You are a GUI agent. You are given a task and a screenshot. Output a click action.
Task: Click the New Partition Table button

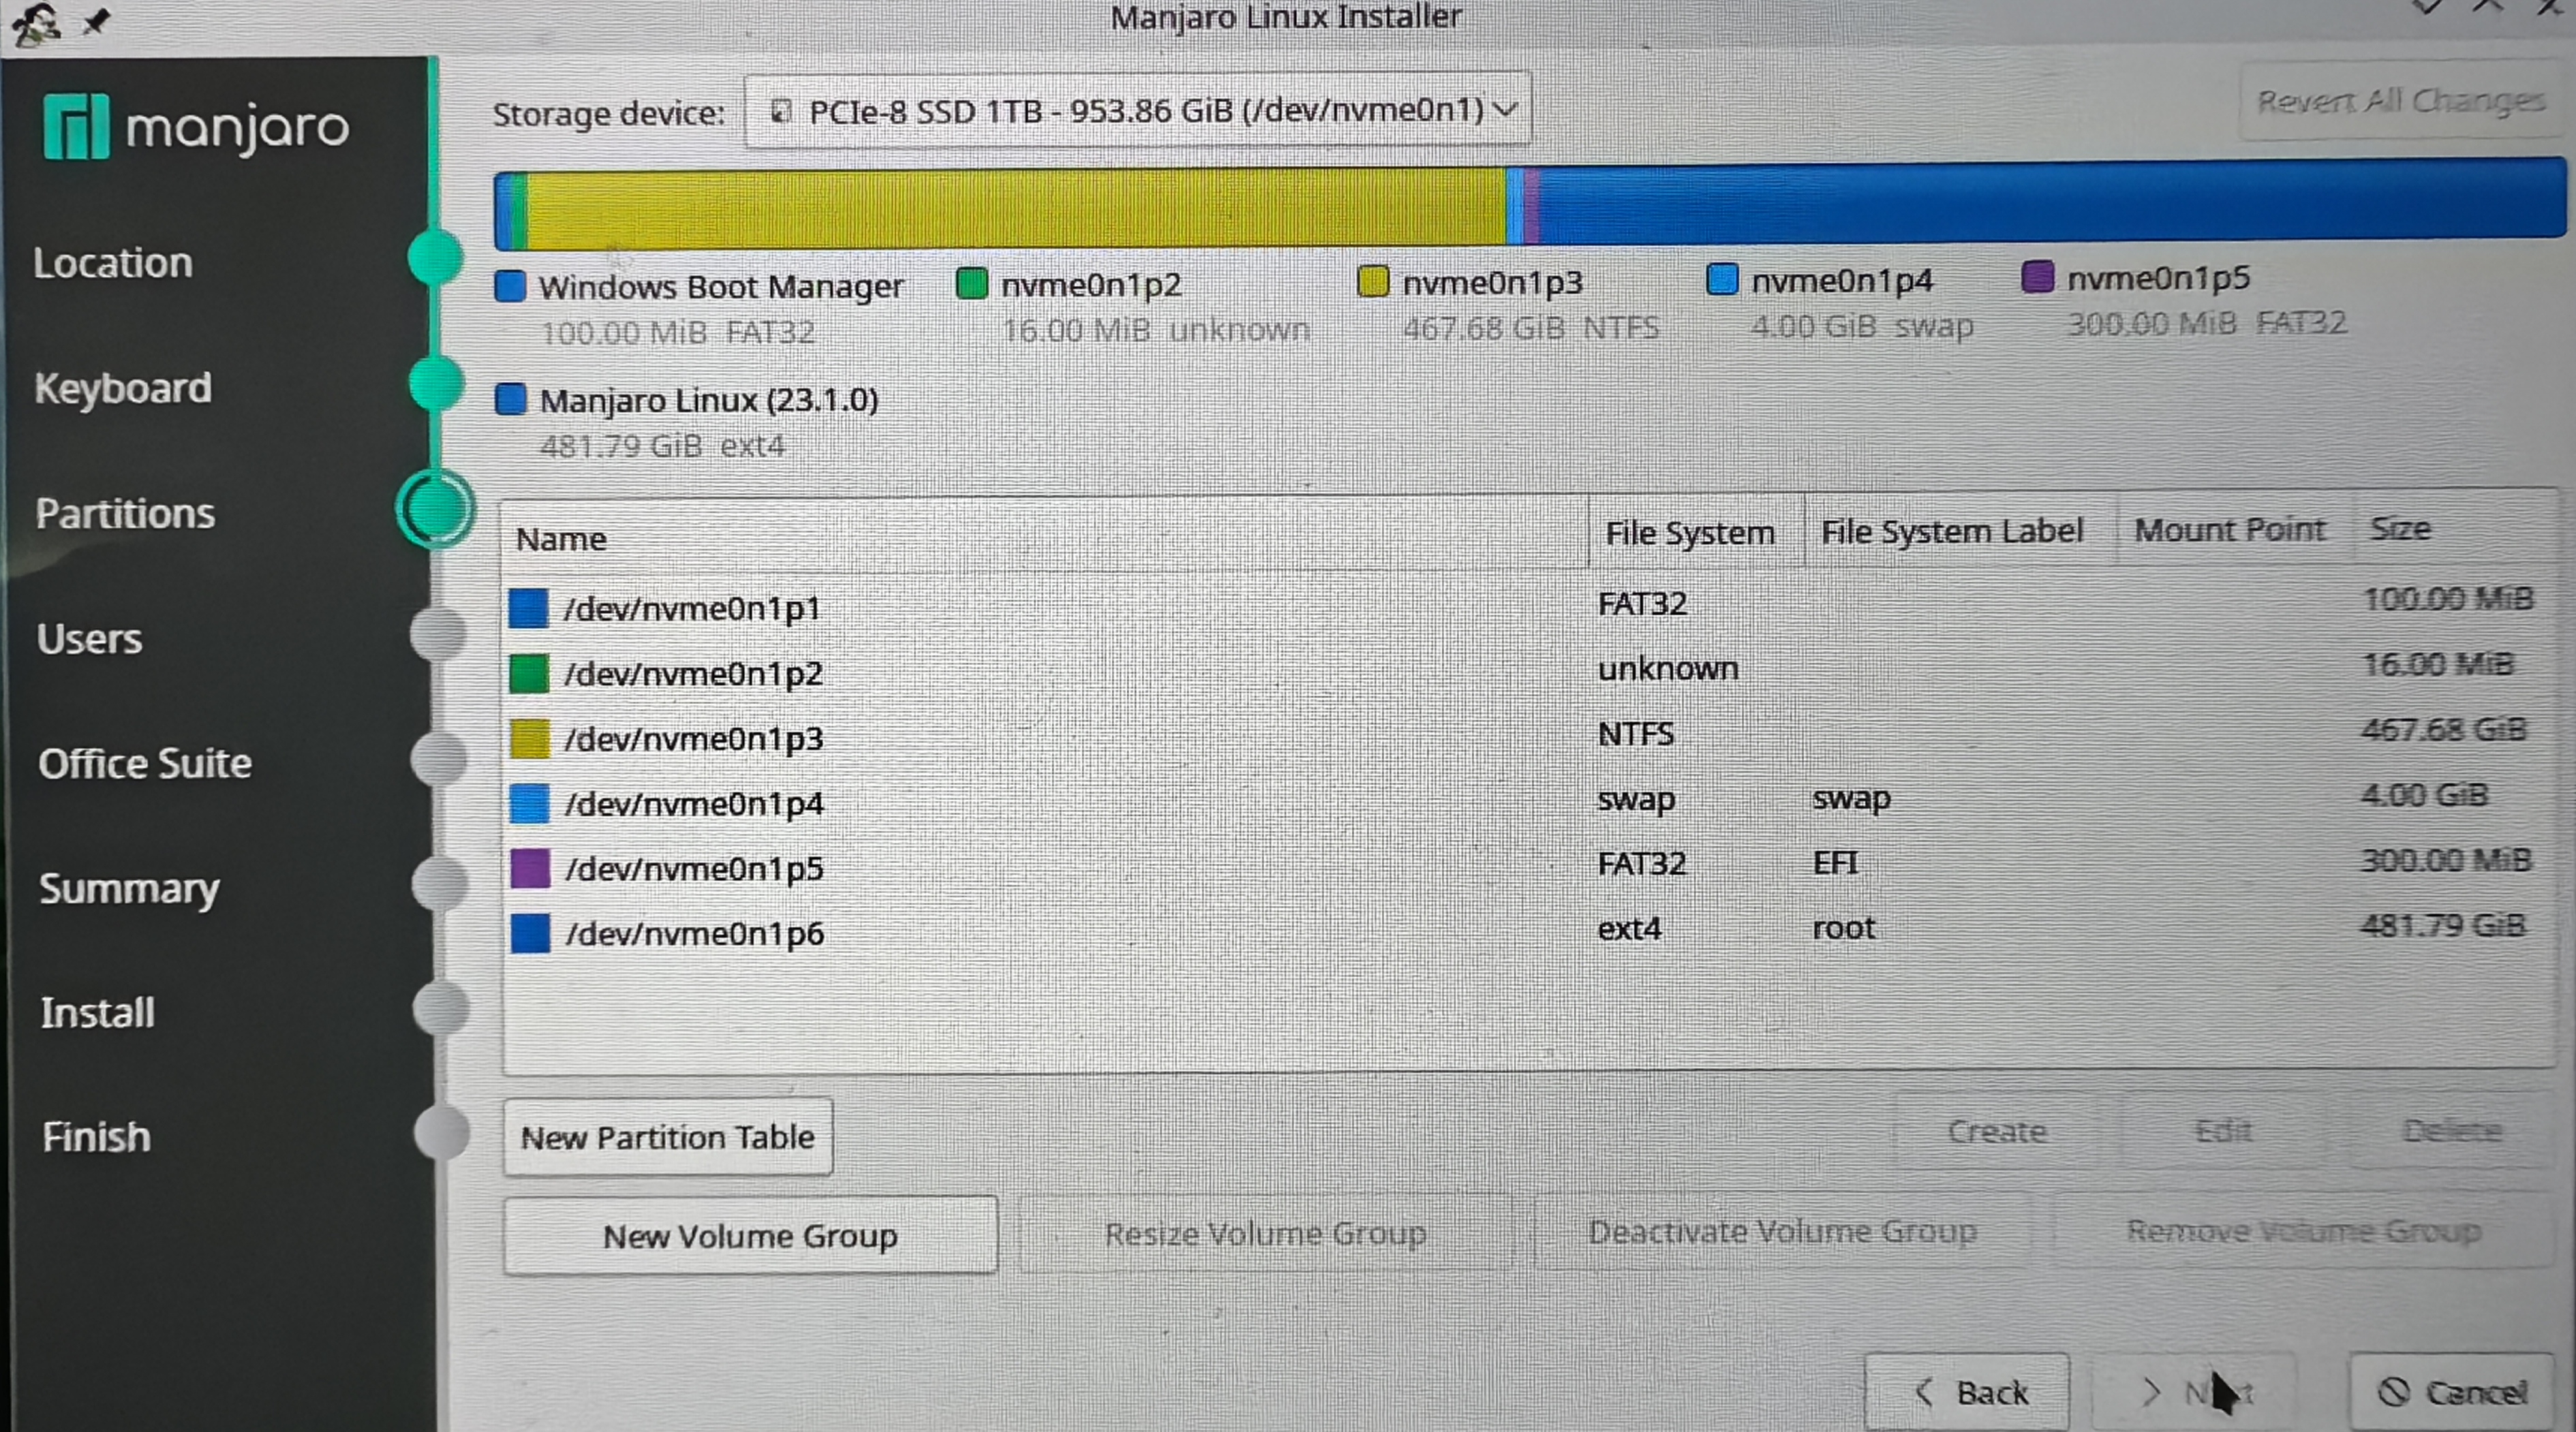(667, 1137)
